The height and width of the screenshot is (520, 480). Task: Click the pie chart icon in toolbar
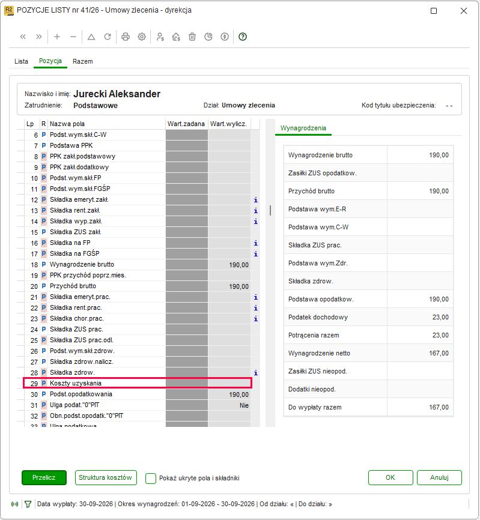point(208,37)
